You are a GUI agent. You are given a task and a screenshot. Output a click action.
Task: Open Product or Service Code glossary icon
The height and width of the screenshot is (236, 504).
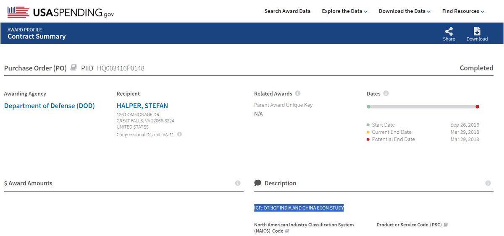click(x=446, y=225)
